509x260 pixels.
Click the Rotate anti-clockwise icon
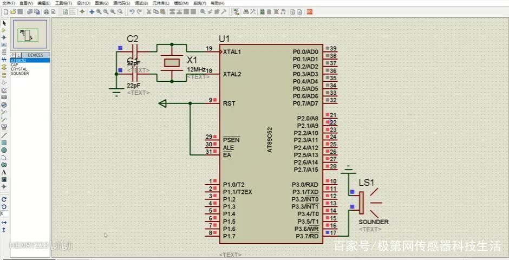click(4, 206)
